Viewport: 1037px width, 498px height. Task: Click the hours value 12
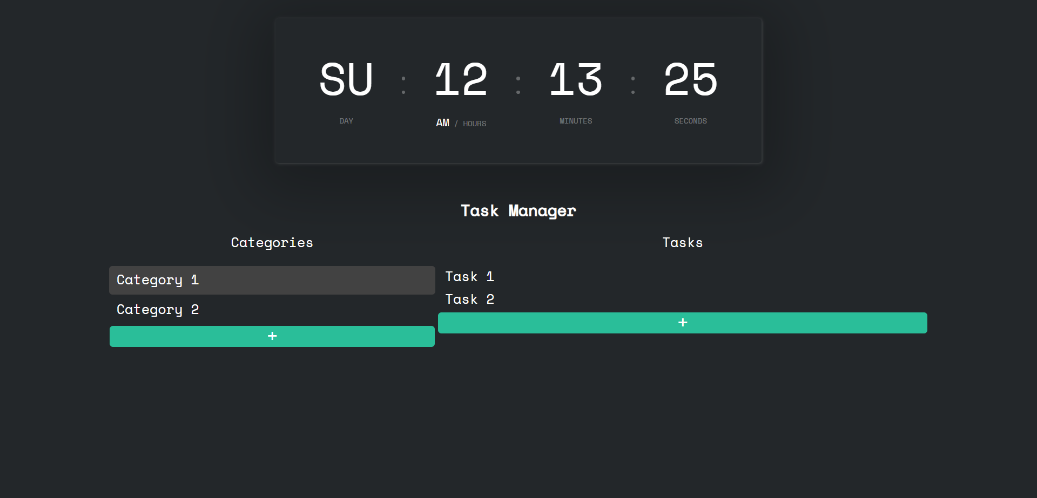pos(461,79)
